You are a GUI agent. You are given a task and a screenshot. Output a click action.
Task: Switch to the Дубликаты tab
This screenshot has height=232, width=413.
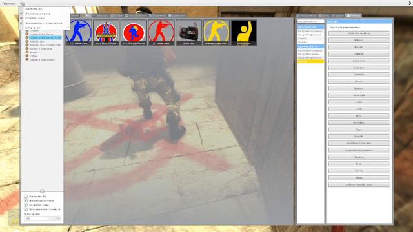pyautogui.click(x=177, y=15)
